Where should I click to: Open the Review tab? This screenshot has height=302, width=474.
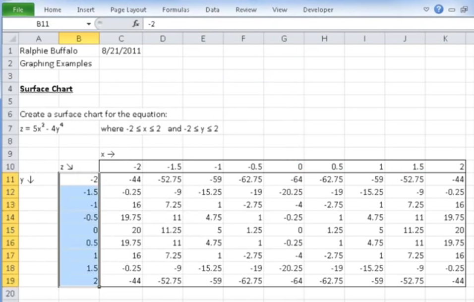click(246, 10)
